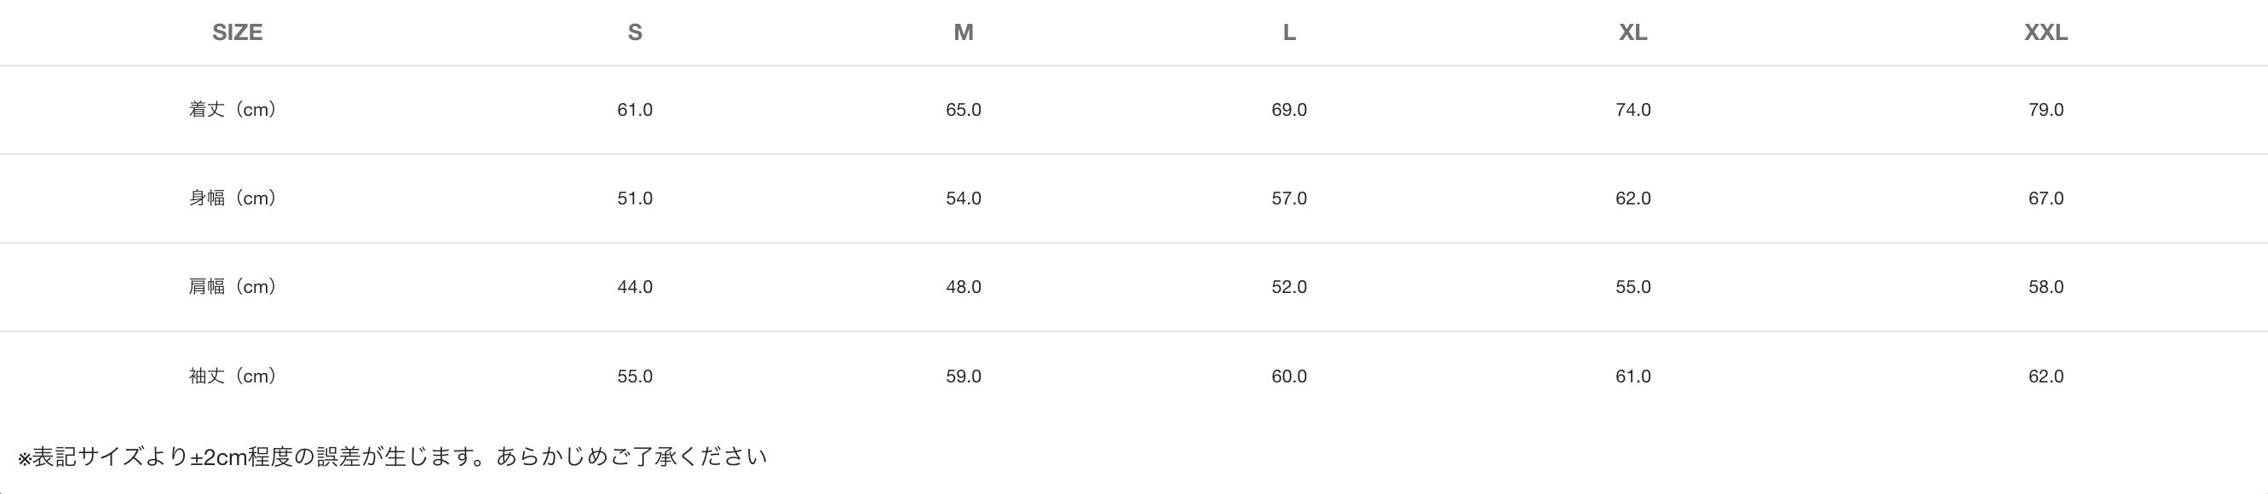Click the M size column header

pos(964,32)
